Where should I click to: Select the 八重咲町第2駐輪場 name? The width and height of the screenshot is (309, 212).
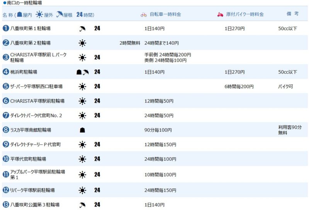31,43
